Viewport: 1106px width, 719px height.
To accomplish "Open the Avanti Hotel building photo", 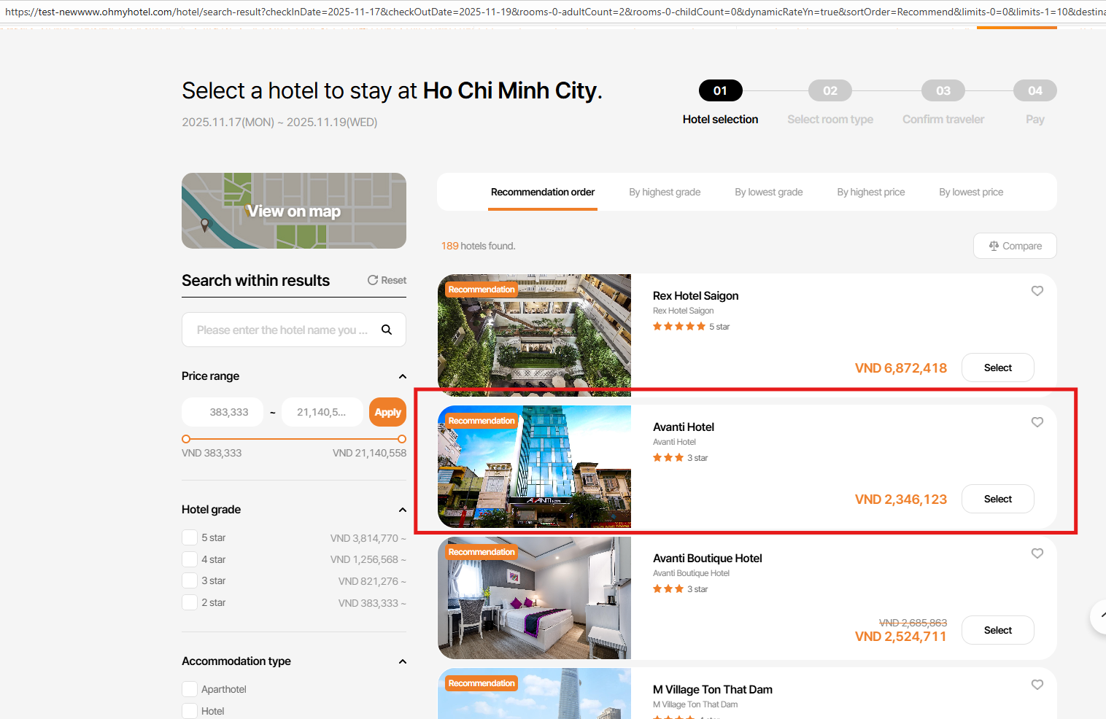I will [x=534, y=467].
